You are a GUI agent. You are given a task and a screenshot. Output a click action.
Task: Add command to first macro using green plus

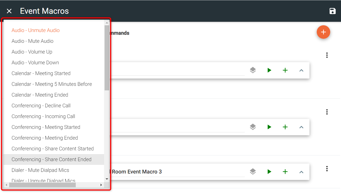285,70
